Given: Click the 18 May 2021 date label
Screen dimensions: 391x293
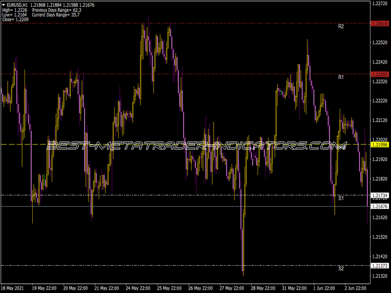Looking at the screenshot, I should tap(13, 288).
